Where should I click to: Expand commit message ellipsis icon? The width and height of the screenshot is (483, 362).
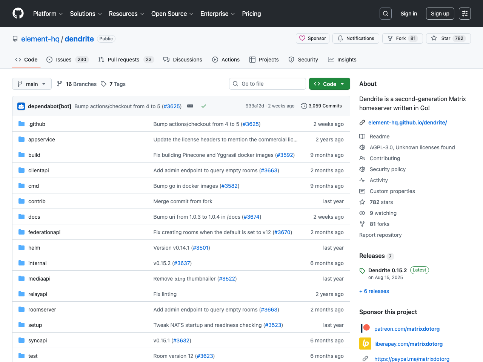[x=190, y=106]
